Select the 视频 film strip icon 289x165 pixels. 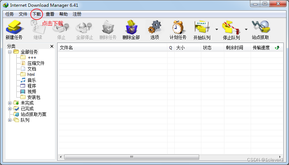tap(23, 92)
